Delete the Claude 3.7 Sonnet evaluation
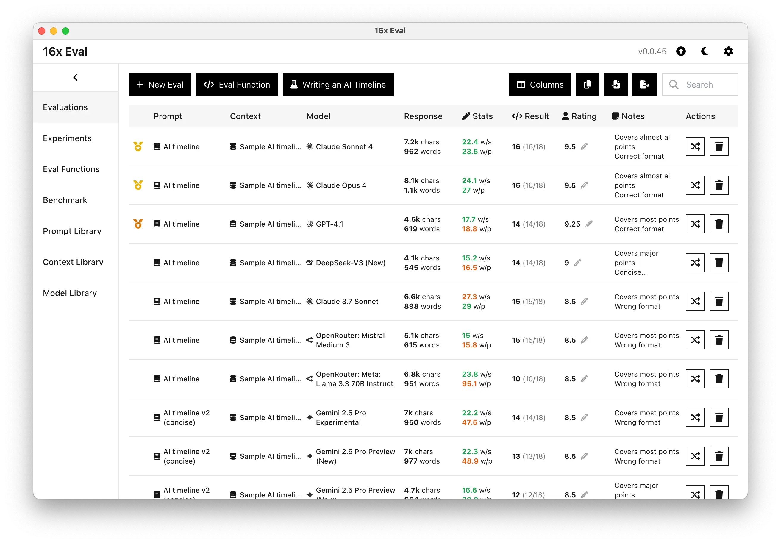This screenshot has height=543, width=781. (x=719, y=302)
